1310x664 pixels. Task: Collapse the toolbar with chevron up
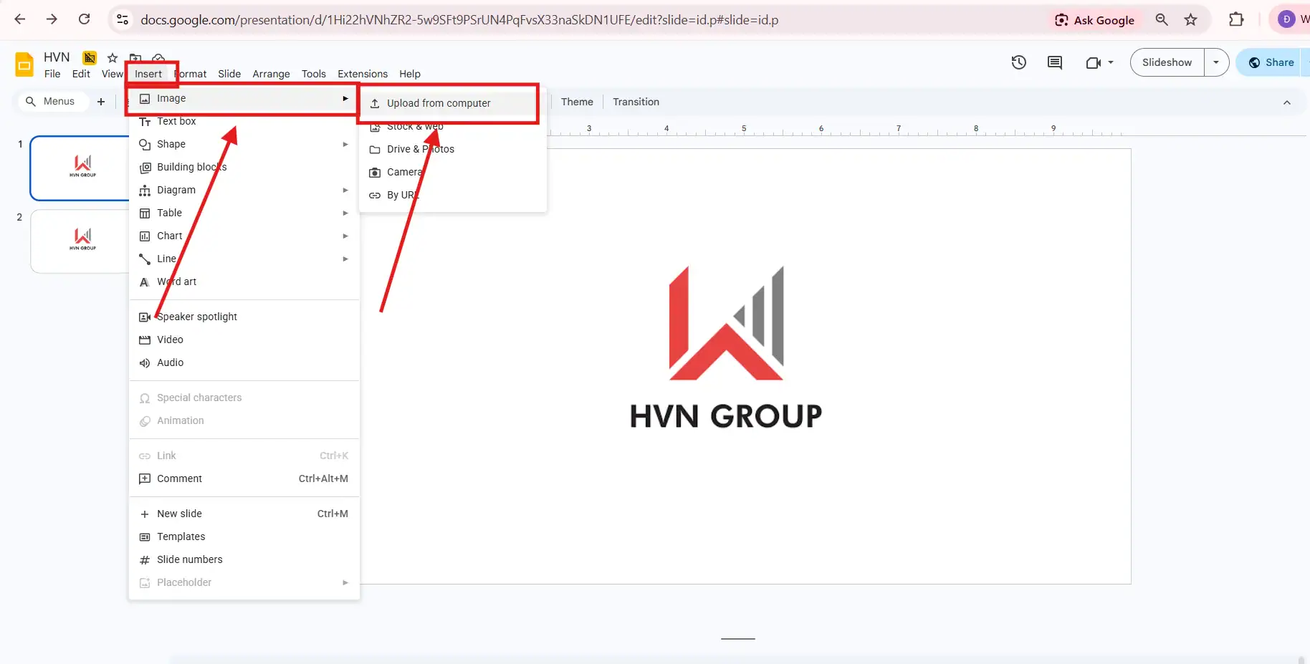point(1286,102)
